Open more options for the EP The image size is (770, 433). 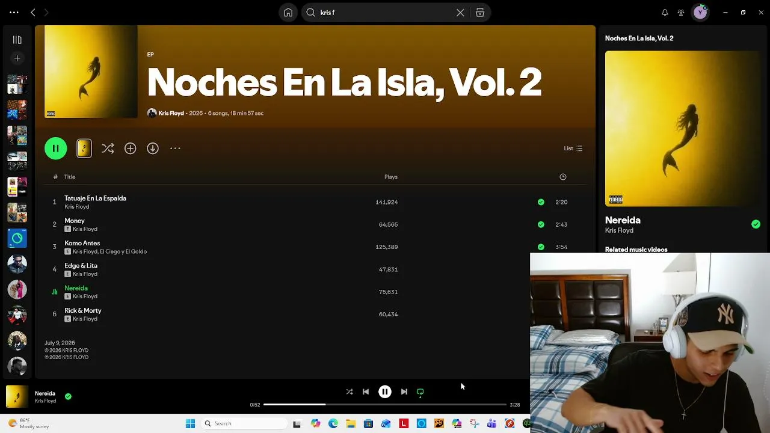pos(175,149)
